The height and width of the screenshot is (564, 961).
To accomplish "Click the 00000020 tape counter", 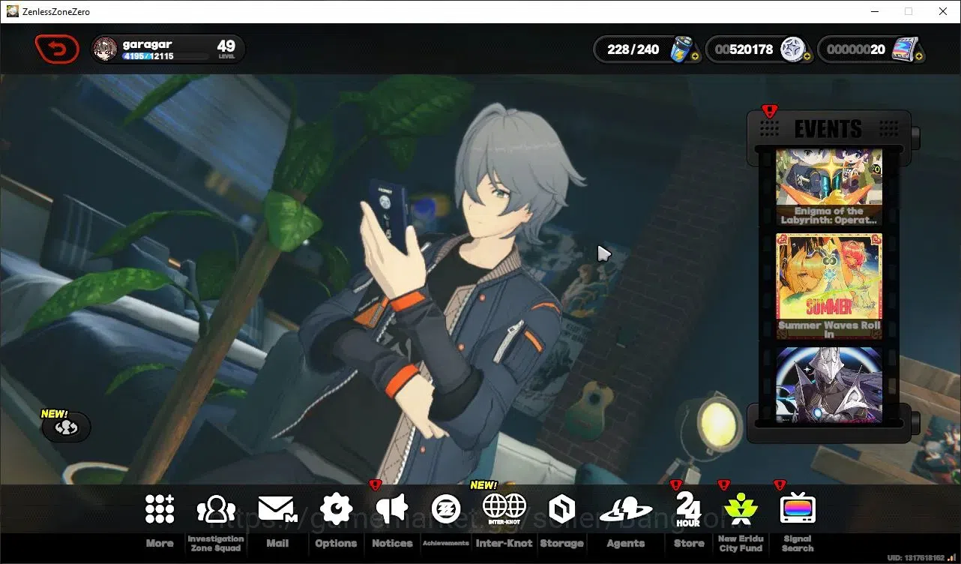I will pyautogui.click(x=856, y=49).
